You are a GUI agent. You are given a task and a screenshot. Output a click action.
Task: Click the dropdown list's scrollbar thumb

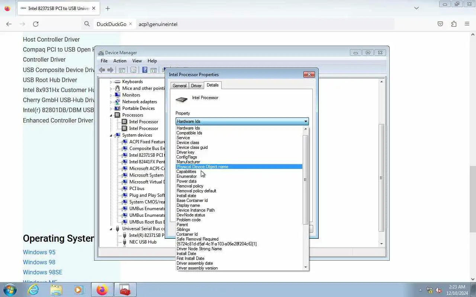pyautogui.click(x=306, y=179)
